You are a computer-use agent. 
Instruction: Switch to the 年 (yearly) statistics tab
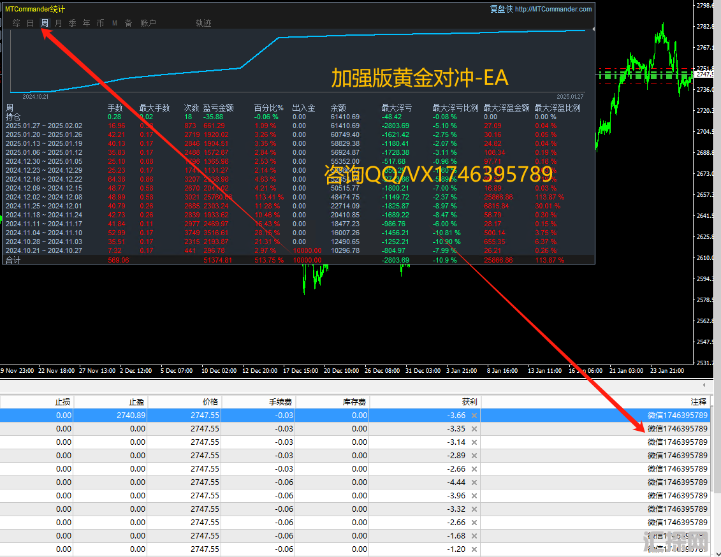click(86, 23)
